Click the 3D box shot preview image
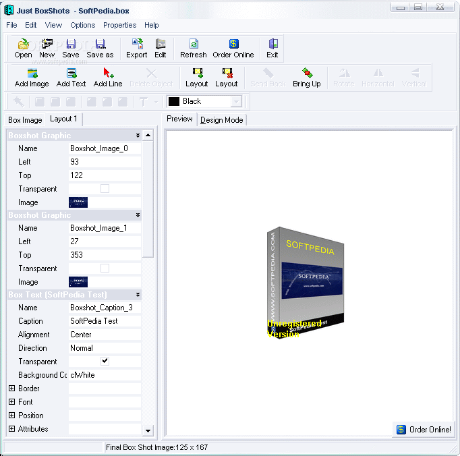This screenshot has height=456, width=460. (x=306, y=283)
